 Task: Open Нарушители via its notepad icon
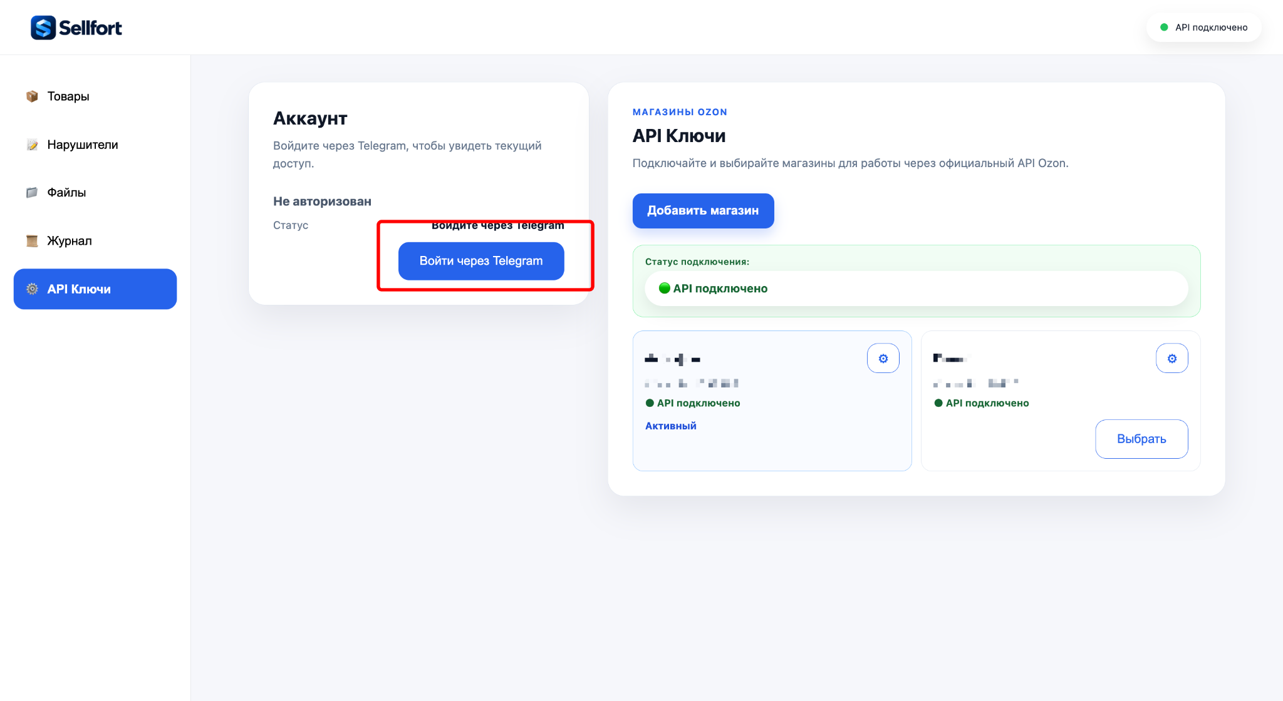[x=32, y=145]
